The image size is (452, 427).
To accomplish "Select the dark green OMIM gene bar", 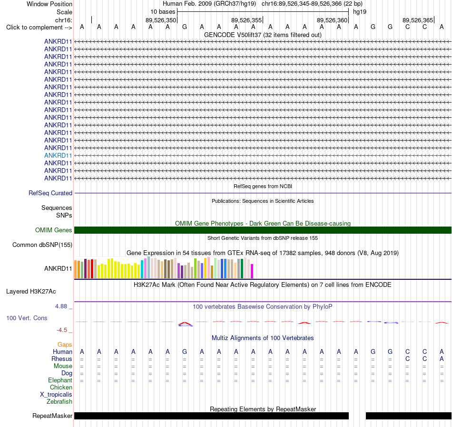I will pos(263,230).
